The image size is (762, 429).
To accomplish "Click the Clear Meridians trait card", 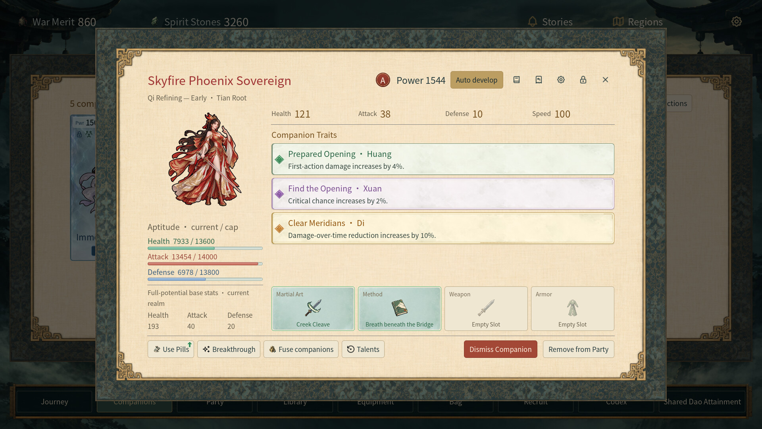I will tap(443, 228).
